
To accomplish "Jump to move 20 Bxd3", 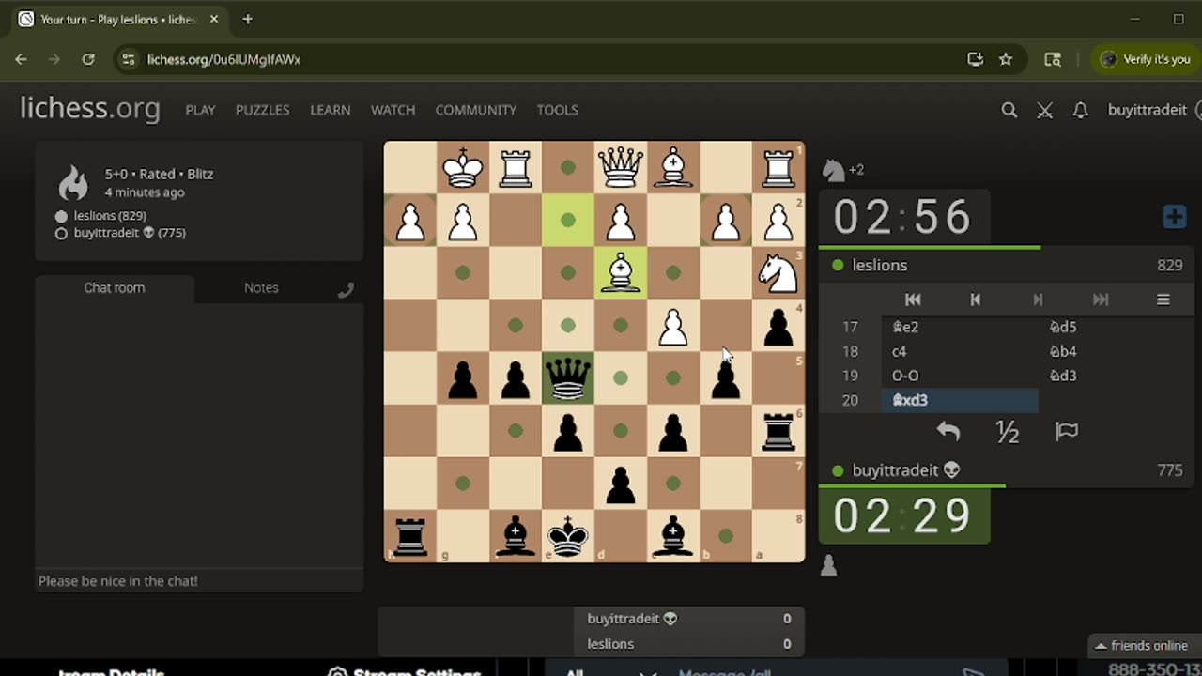I will [960, 400].
